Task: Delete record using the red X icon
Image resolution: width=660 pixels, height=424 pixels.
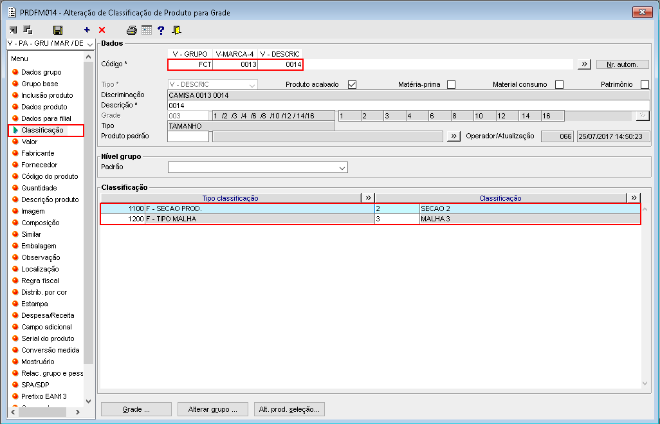Action: [x=102, y=30]
